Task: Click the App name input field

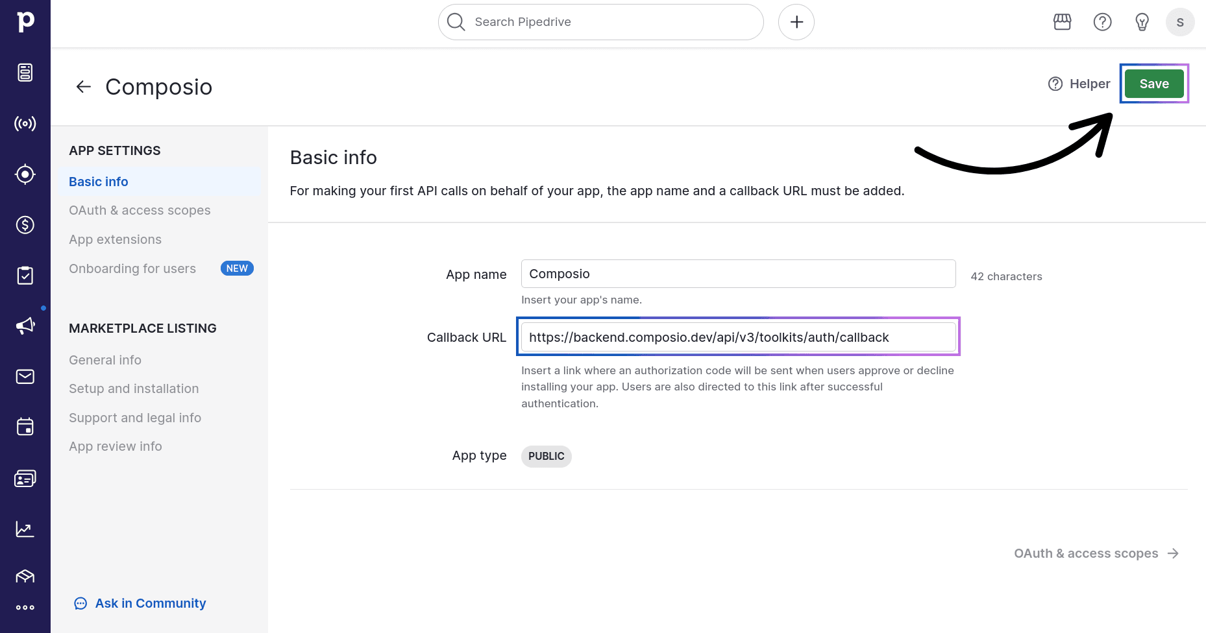Action: [739, 274]
